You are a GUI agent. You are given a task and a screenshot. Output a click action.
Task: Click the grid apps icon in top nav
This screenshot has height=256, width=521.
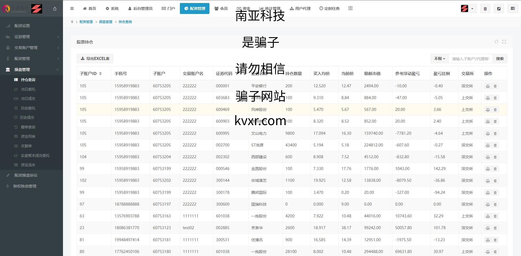350,8
